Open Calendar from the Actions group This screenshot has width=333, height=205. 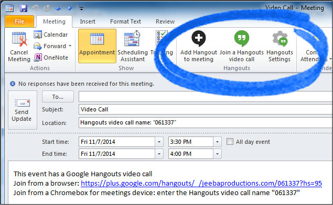click(x=51, y=35)
